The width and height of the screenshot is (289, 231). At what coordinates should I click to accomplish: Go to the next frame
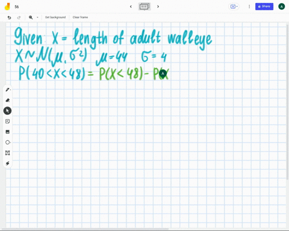click(x=158, y=7)
